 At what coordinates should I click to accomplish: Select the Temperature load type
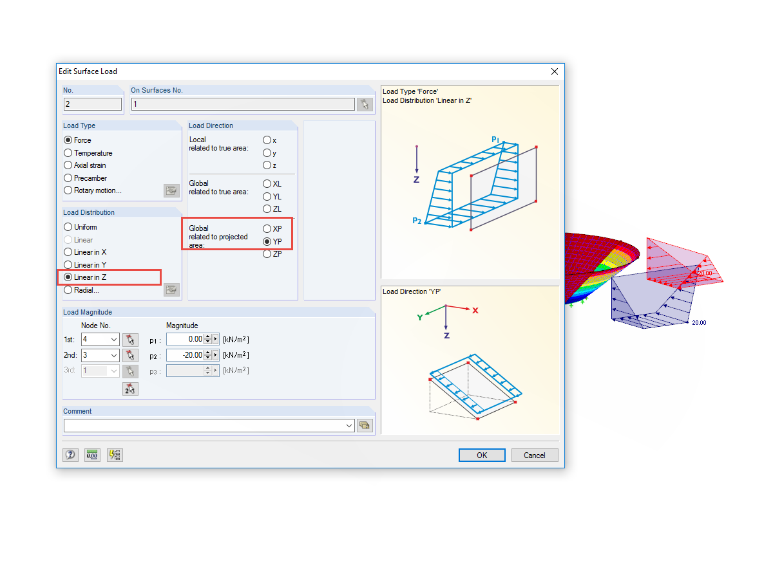(x=67, y=152)
